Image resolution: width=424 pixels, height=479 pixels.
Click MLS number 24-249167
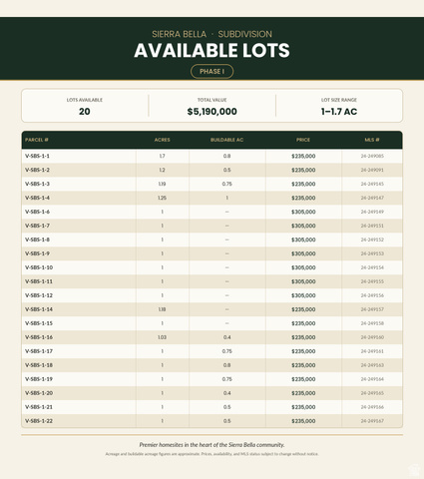click(372, 421)
